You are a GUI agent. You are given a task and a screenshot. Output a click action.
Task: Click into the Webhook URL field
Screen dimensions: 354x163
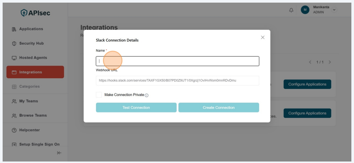tap(177, 80)
